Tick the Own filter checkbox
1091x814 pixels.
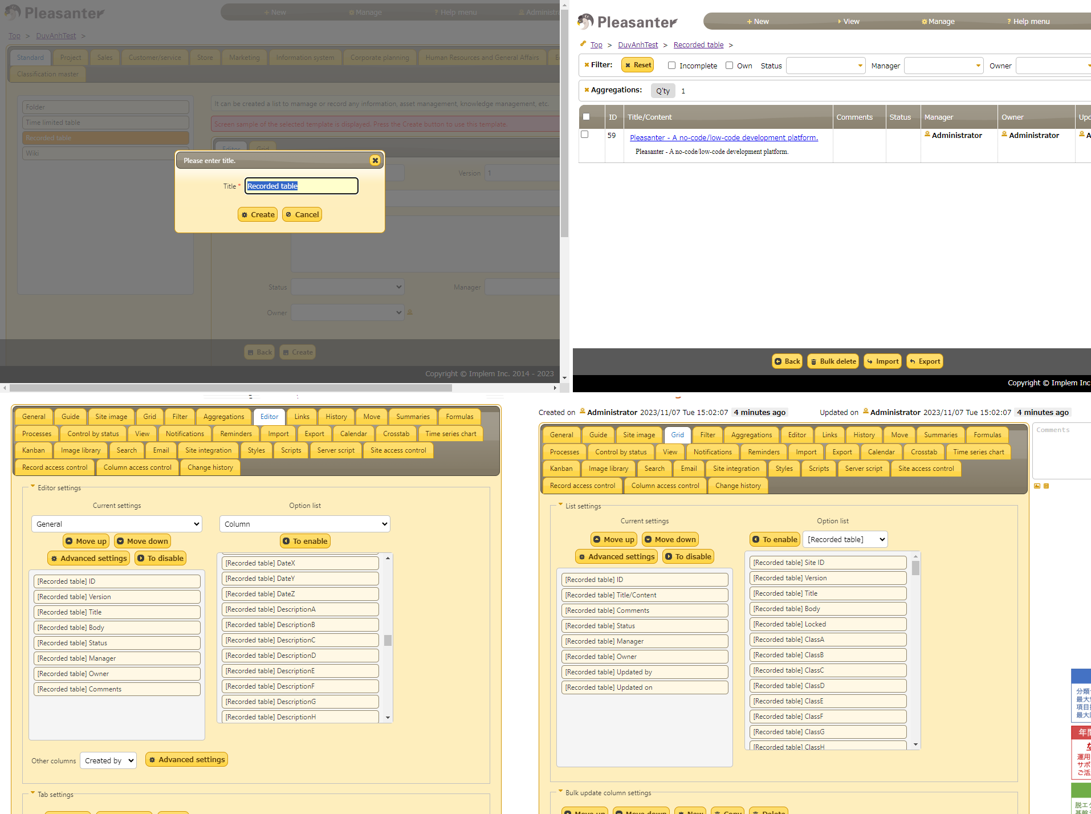[729, 66]
